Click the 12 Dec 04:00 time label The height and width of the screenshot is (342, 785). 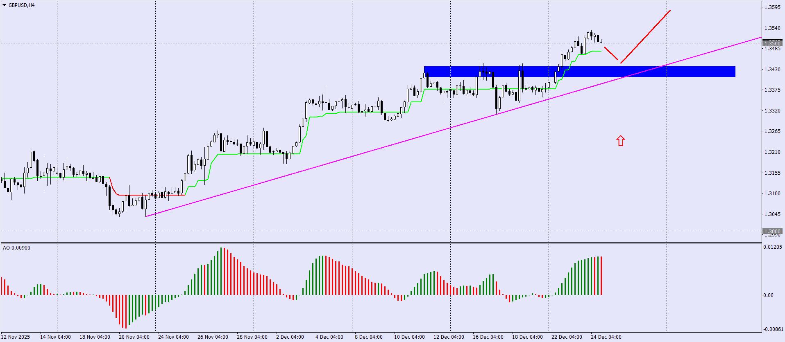pos(449,337)
